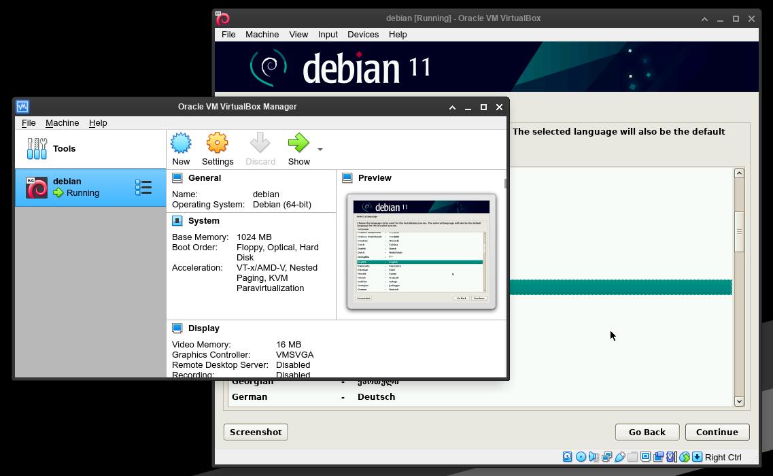Click the System section chip icon

point(177,220)
